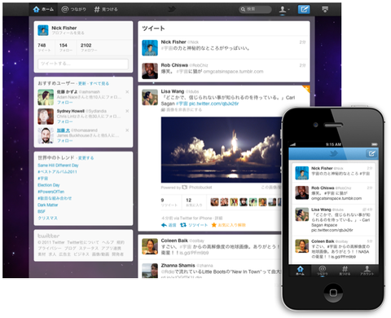View the 2102 followers count
The height and width of the screenshot is (318, 391).
point(89,47)
